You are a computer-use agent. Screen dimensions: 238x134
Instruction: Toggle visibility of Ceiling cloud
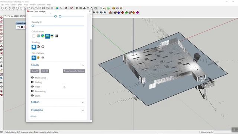tap(32, 82)
